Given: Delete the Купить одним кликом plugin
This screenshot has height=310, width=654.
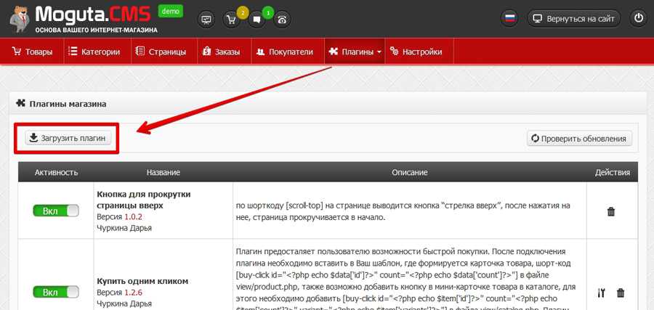Looking at the screenshot, I should point(620,293).
